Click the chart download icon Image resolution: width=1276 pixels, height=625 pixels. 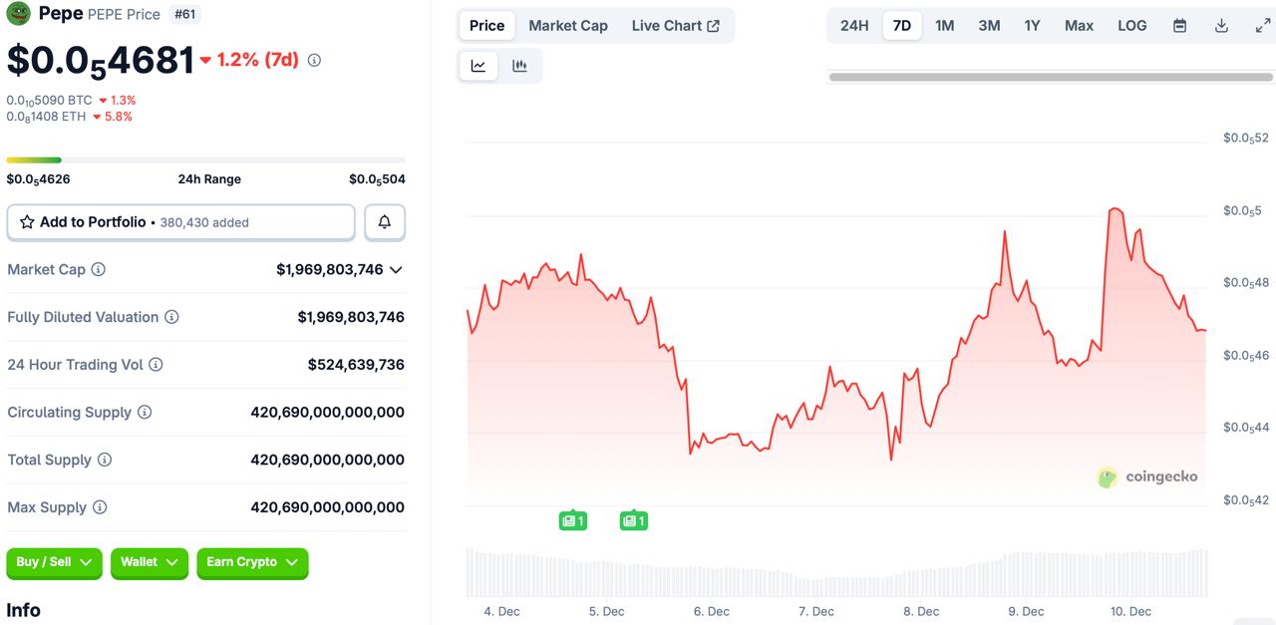[x=1221, y=25]
